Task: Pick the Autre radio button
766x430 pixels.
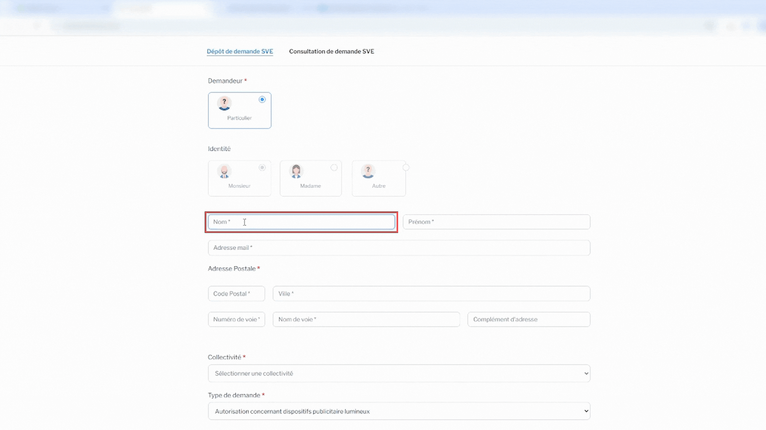Action: (406, 168)
